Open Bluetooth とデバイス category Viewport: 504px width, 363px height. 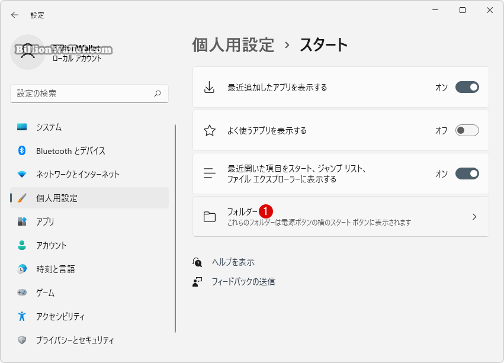89,150
